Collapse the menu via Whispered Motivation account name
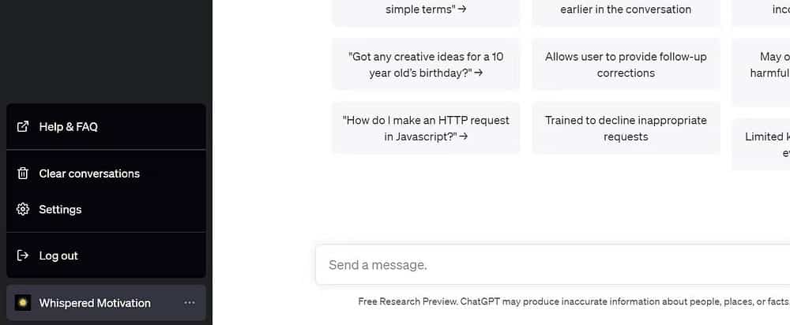 tap(95, 303)
